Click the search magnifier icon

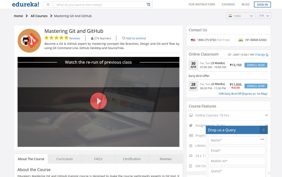[x=148, y=4]
